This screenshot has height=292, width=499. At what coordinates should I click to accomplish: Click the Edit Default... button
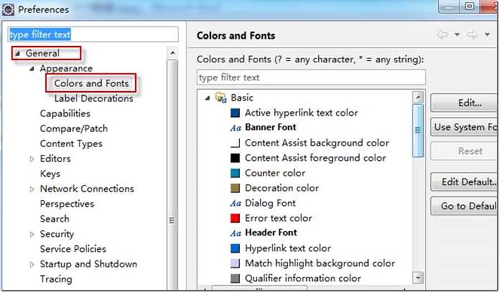pyautogui.click(x=464, y=182)
